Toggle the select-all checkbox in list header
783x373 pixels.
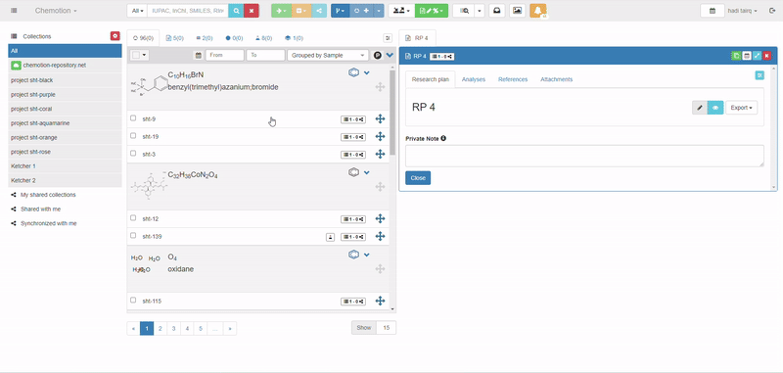[x=136, y=55]
